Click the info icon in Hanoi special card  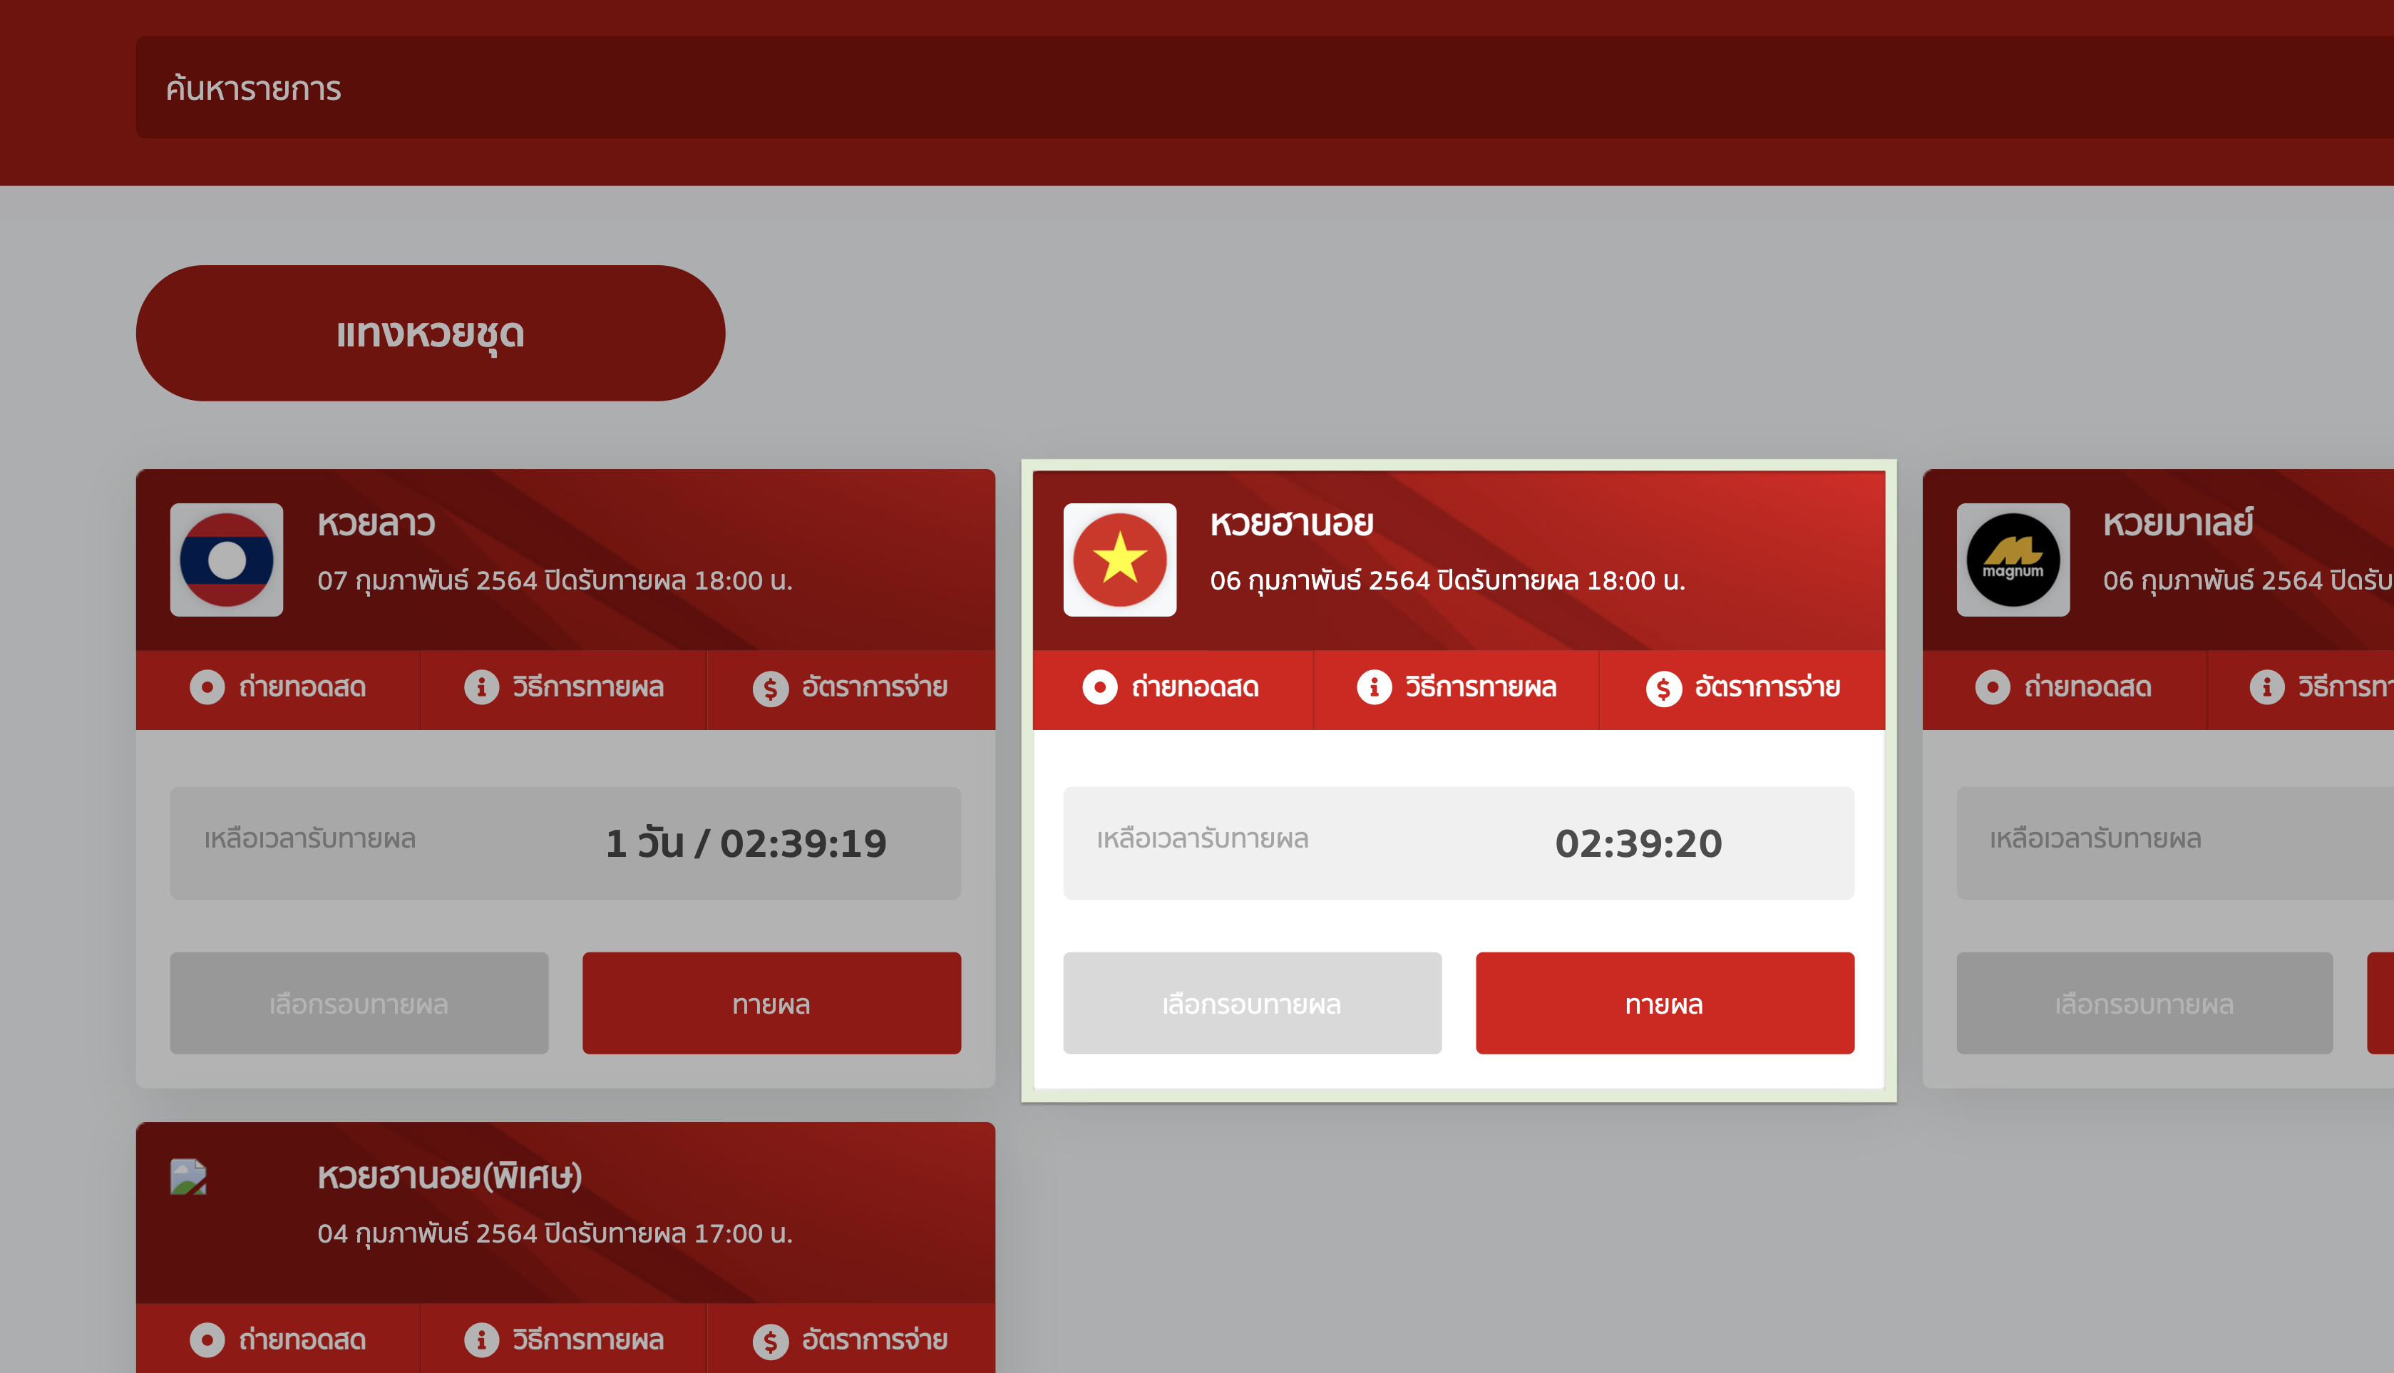coord(481,1340)
